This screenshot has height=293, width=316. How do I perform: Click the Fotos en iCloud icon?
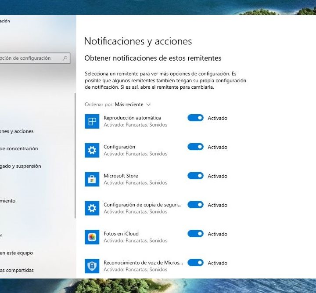point(92,237)
